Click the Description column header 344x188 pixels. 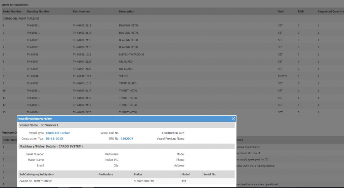tap(126, 11)
